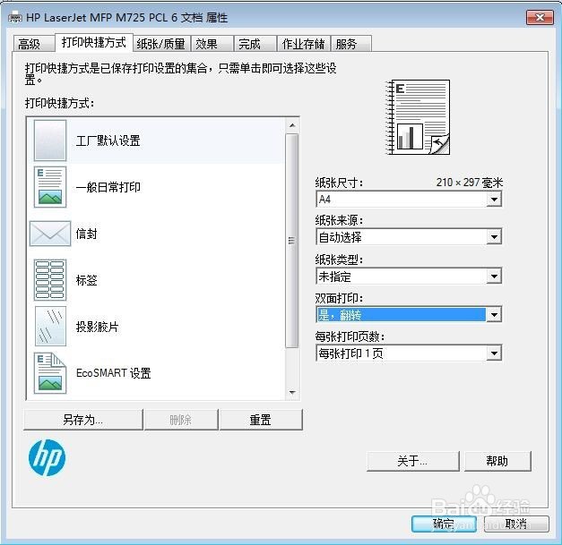Click the duplex page preview image
562x545 pixels.
click(x=417, y=117)
